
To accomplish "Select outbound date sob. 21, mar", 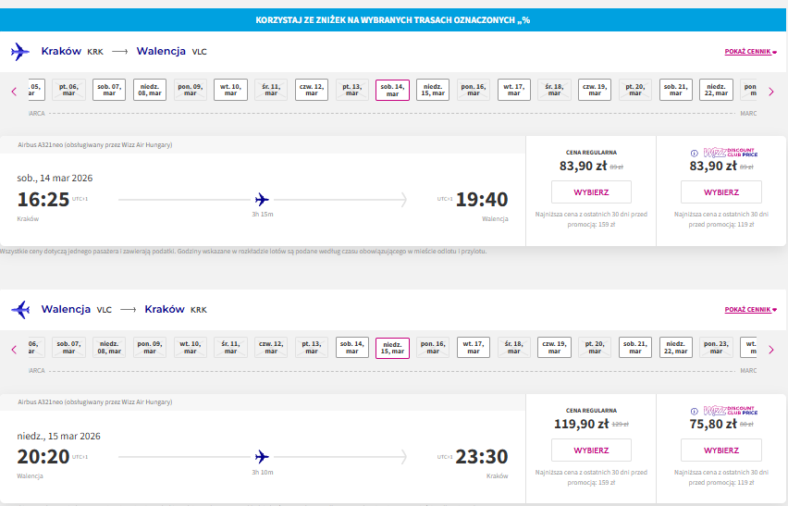I will click(x=676, y=90).
